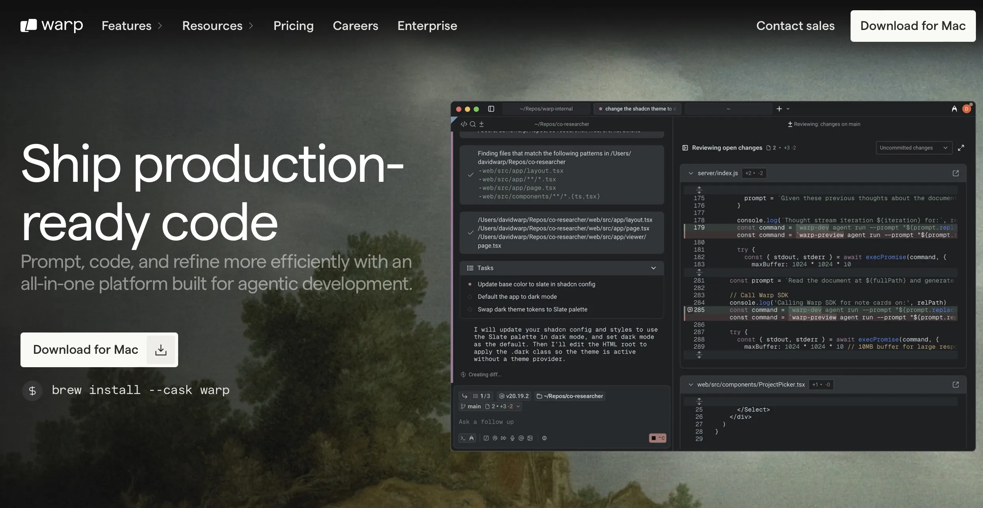Image resolution: width=983 pixels, height=508 pixels.
Task: Open the orange 'D' user avatar
Action: click(966, 109)
